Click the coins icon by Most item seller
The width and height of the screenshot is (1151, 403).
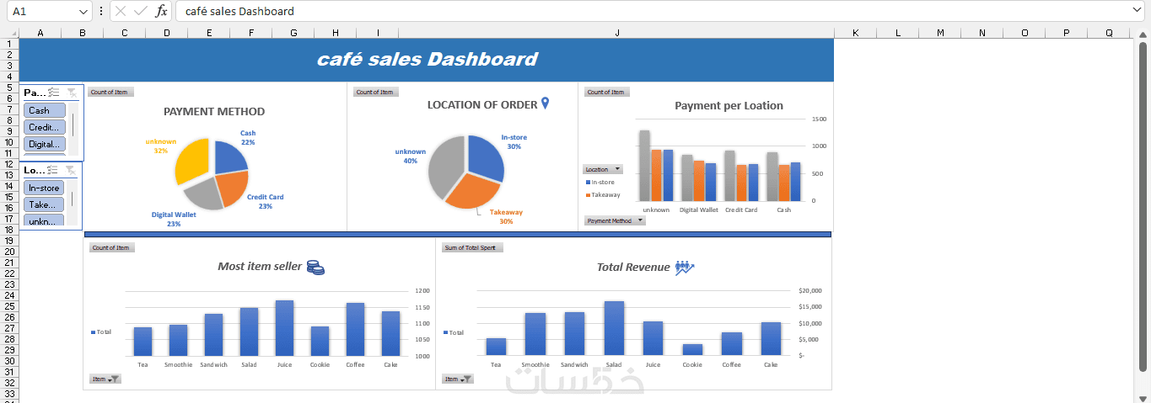[x=315, y=267]
